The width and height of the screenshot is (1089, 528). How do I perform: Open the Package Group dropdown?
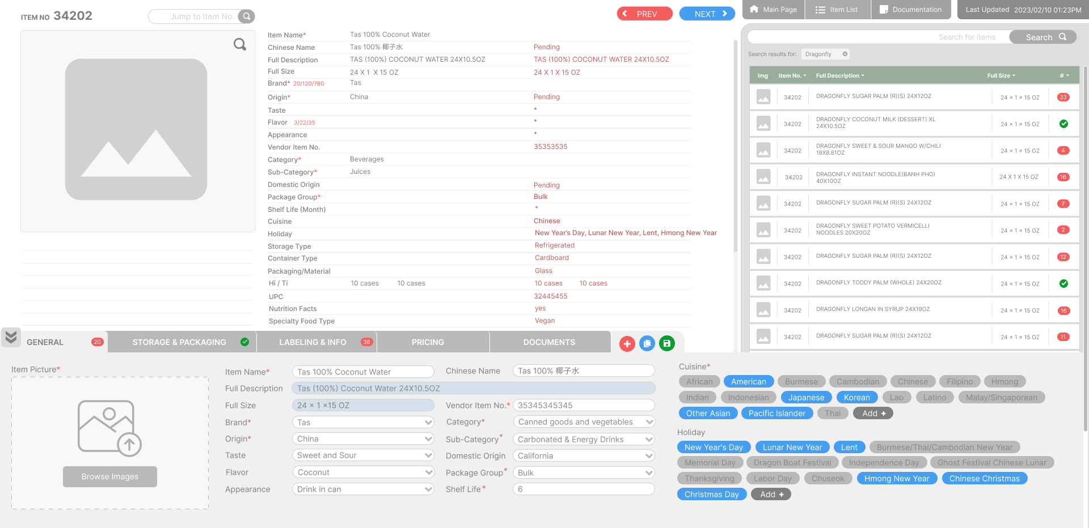584,473
